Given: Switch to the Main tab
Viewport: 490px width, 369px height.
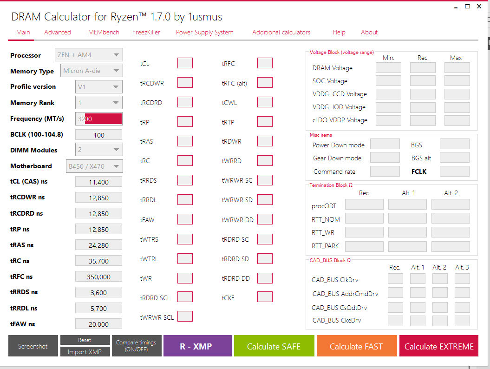Looking at the screenshot, I should pyautogui.click(x=23, y=32).
